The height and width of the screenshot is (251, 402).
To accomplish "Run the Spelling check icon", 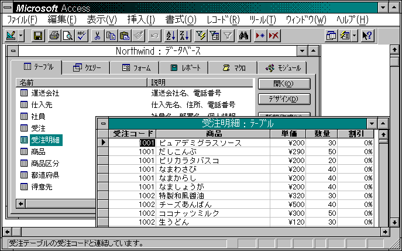I will (x=81, y=36).
